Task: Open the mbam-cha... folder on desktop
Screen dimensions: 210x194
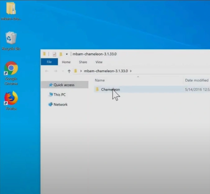Action: [x=11, y=11]
